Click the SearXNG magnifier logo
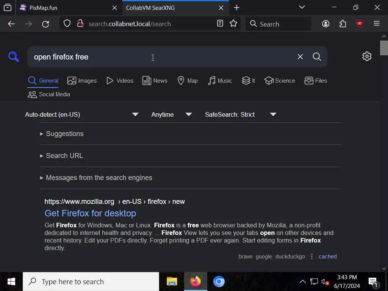 click(x=14, y=57)
